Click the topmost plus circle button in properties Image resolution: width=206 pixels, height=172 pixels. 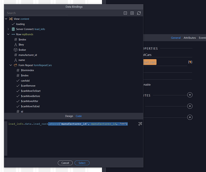click(x=190, y=95)
